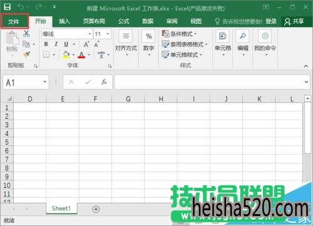The image size is (313, 226).
Task: Open Quick Access Toolbar customize arrow
Action: pyautogui.click(x=54, y=8)
